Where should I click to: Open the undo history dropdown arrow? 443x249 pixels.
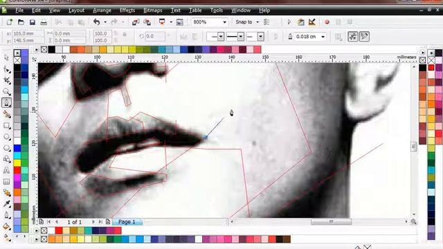(x=105, y=22)
